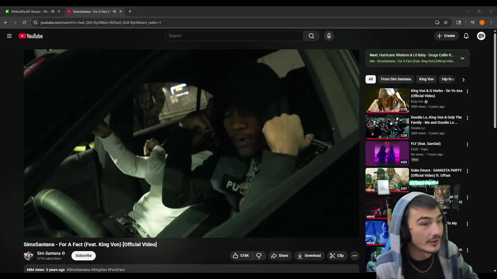Screen dimensions: 497x279
Task: More options for GANGSTA PARTY video
Action: [x=467, y=171]
